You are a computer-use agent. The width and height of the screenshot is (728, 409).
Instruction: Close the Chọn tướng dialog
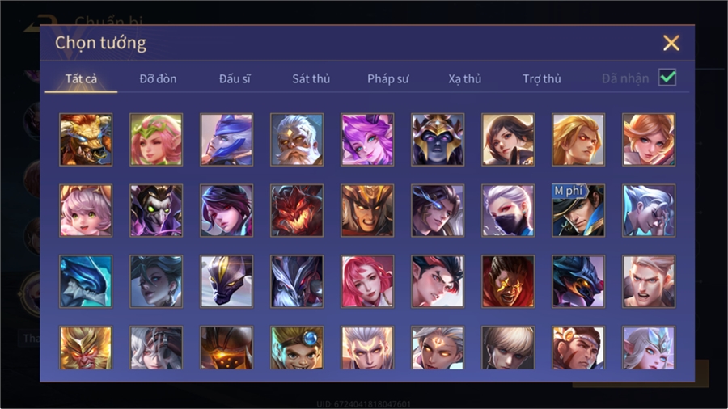point(671,43)
